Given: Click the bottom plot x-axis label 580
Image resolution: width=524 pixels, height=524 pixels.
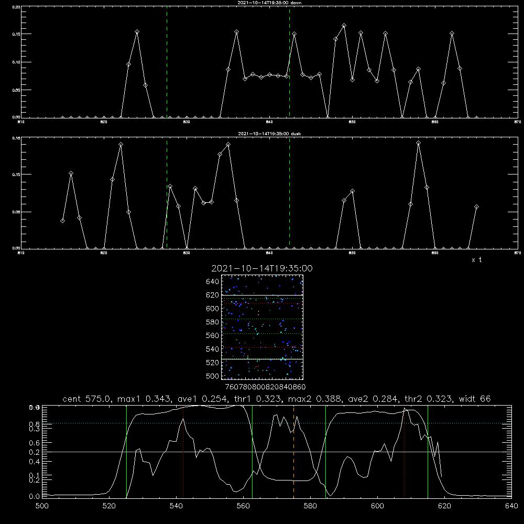Looking at the screenshot, I should (x=310, y=506).
